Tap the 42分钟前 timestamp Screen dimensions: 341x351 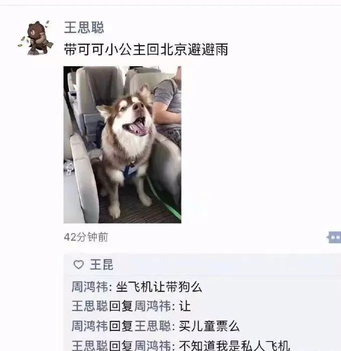click(86, 237)
